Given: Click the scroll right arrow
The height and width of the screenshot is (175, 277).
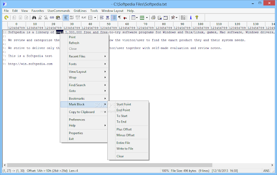Looking at the screenshot, I should [272, 165].
